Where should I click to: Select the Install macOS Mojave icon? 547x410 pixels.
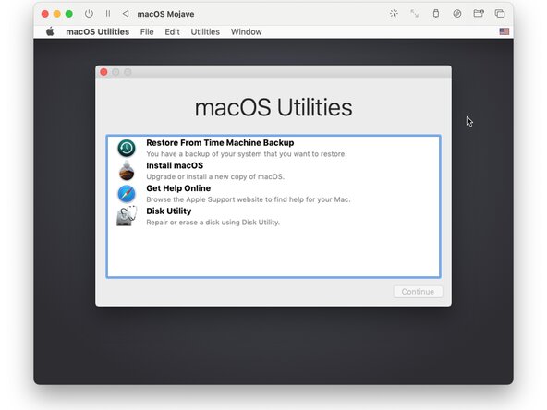127,171
